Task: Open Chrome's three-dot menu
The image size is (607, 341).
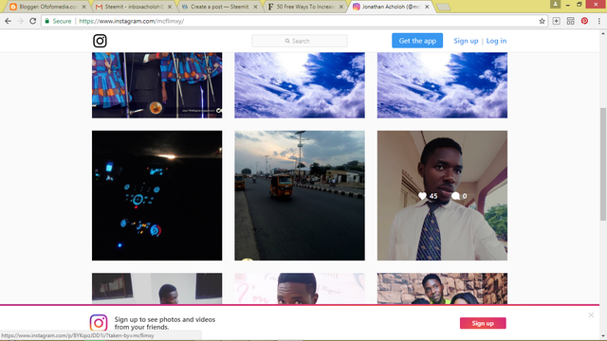Action: (x=598, y=21)
